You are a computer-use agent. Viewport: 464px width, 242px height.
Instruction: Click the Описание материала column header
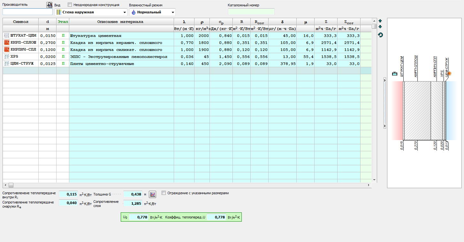click(121, 22)
